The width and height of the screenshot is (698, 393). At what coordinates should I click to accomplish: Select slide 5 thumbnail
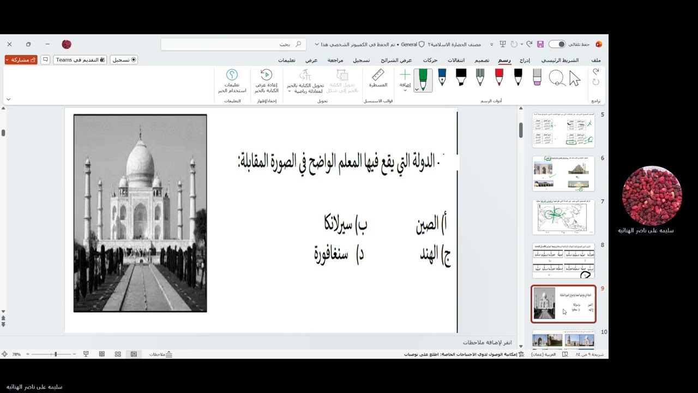click(563, 130)
